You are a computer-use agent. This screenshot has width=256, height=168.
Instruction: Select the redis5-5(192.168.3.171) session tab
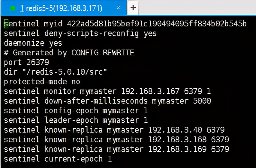coord(61,8)
